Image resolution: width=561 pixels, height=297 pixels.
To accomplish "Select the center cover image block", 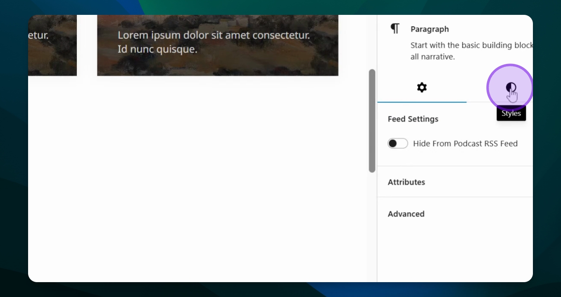I will tap(218, 45).
